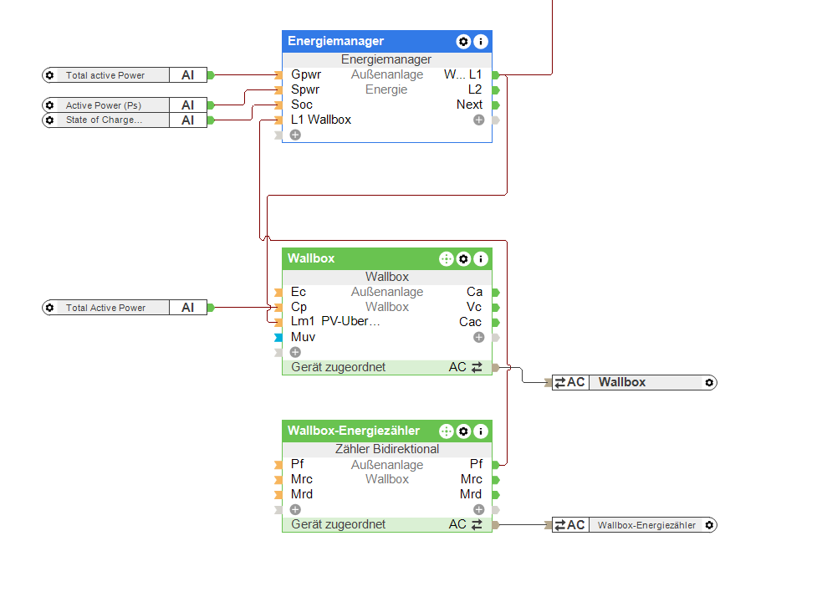Add input with plus on Wallbox block
Viewport: 822px width, 592px height.
(296, 352)
